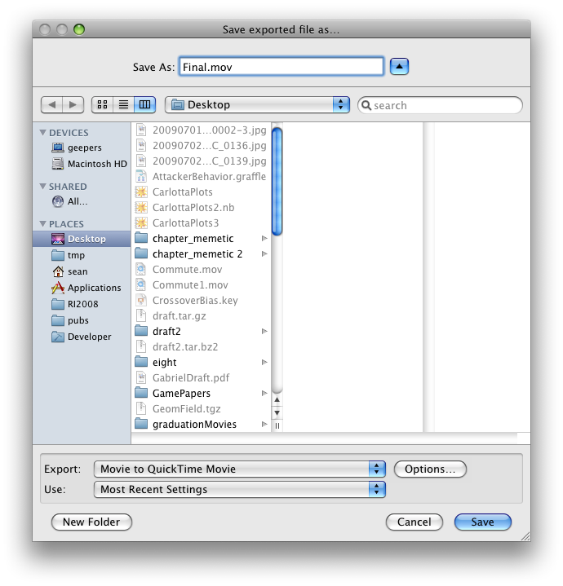Go back to previous folder
The image size is (563, 586).
coord(52,105)
